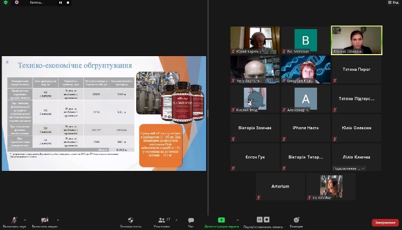This screenshot has height=230, width=402.
Task: Click the green encryption shield icon
Action: point(6,3)
